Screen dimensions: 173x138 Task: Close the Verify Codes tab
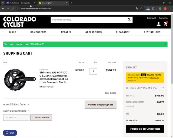[x=35, y=3]
